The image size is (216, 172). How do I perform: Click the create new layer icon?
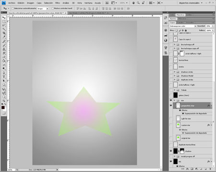click(x=206, y=169)
